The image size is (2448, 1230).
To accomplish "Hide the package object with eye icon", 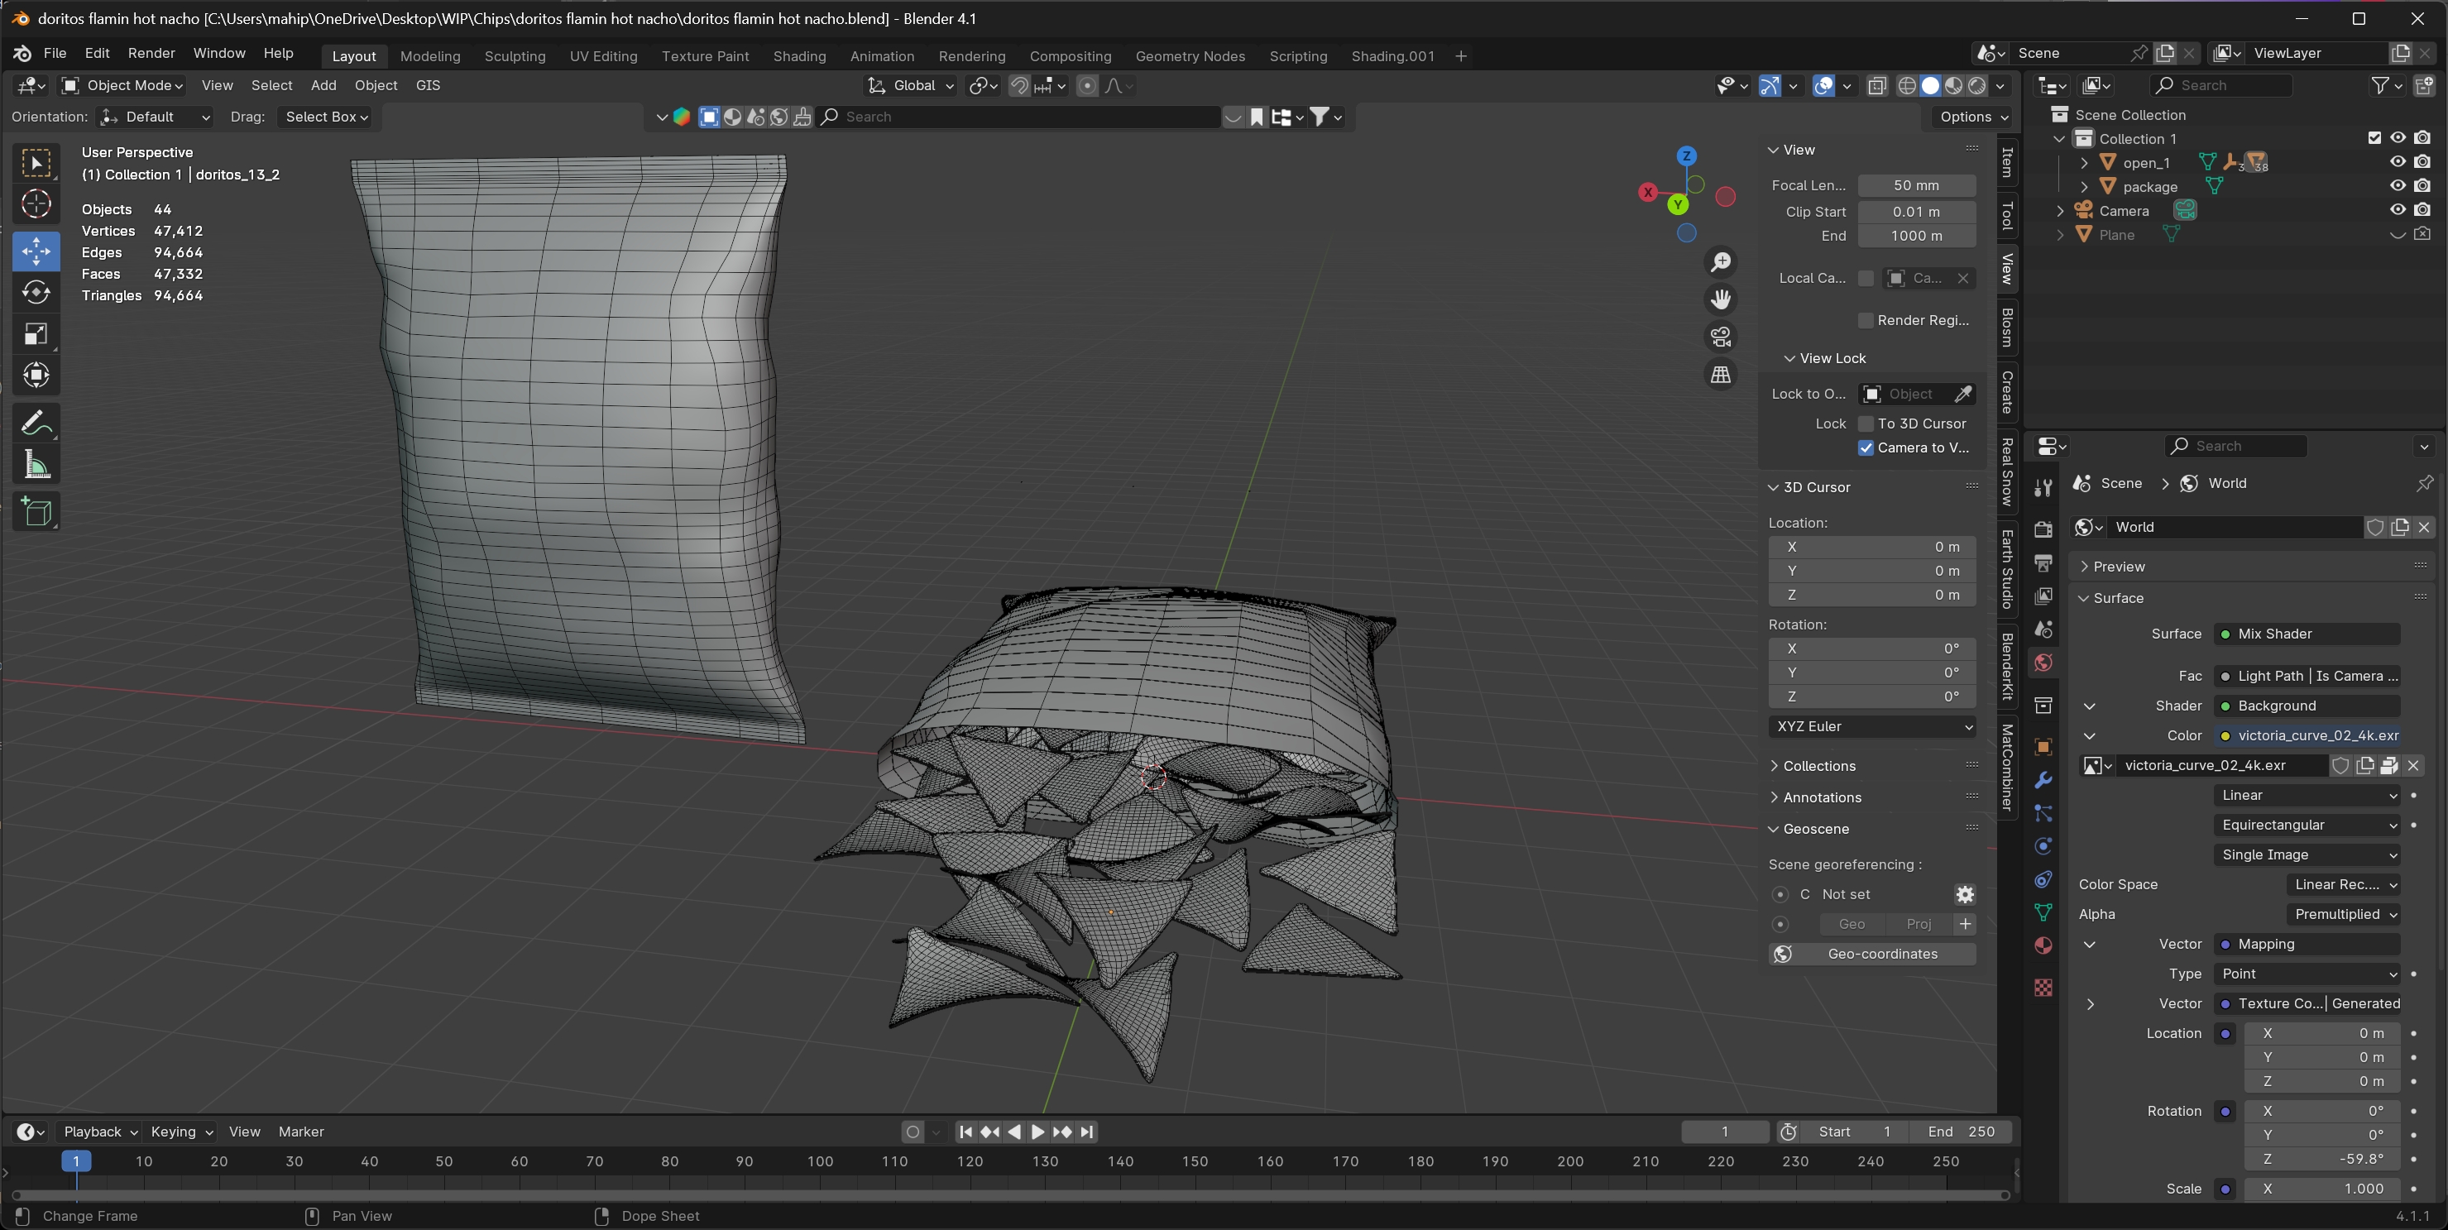I will (x=2398, y=186).
